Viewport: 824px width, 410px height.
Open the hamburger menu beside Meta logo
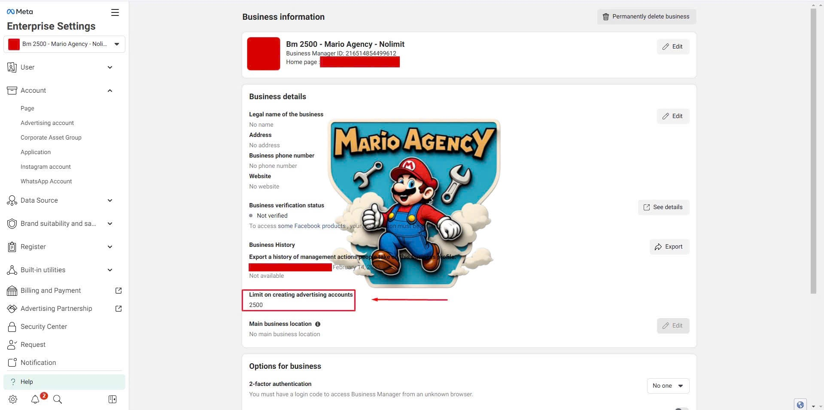coord(115,12)
